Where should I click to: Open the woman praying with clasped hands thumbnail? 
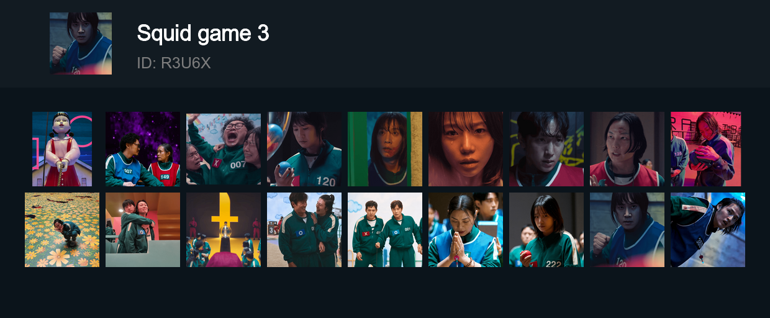click(x=466, y=230)
